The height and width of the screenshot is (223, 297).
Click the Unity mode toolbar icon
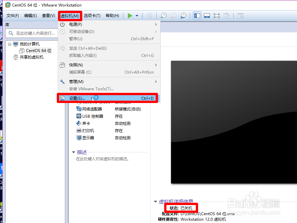point(226,15)
